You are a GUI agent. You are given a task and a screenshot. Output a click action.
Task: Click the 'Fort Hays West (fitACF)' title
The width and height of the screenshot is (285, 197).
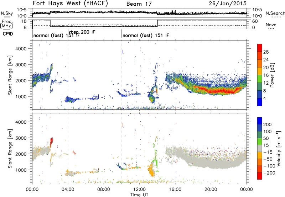(70, 4)
